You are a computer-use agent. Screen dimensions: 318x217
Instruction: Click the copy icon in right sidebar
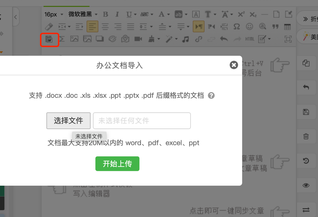tap(306, 63)
